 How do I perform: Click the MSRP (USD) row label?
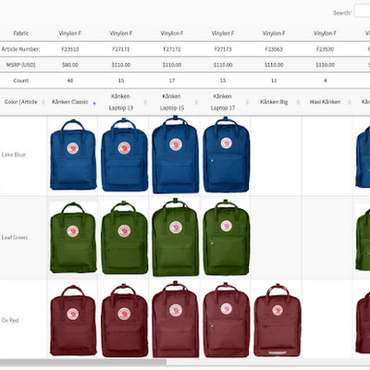coord(20,65)
